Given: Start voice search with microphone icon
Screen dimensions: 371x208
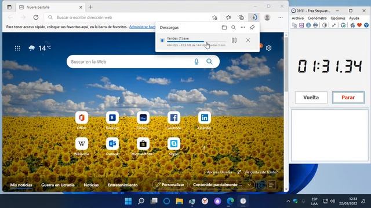Looking at the screenshot, I should pos(197,62).
